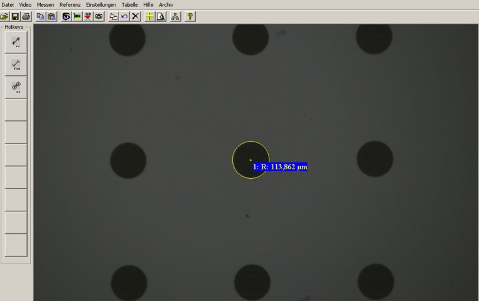Image resolution: width=479 pixels, height=301 pixels.
Task: Open the Messen menu
Action: [45, 4]
